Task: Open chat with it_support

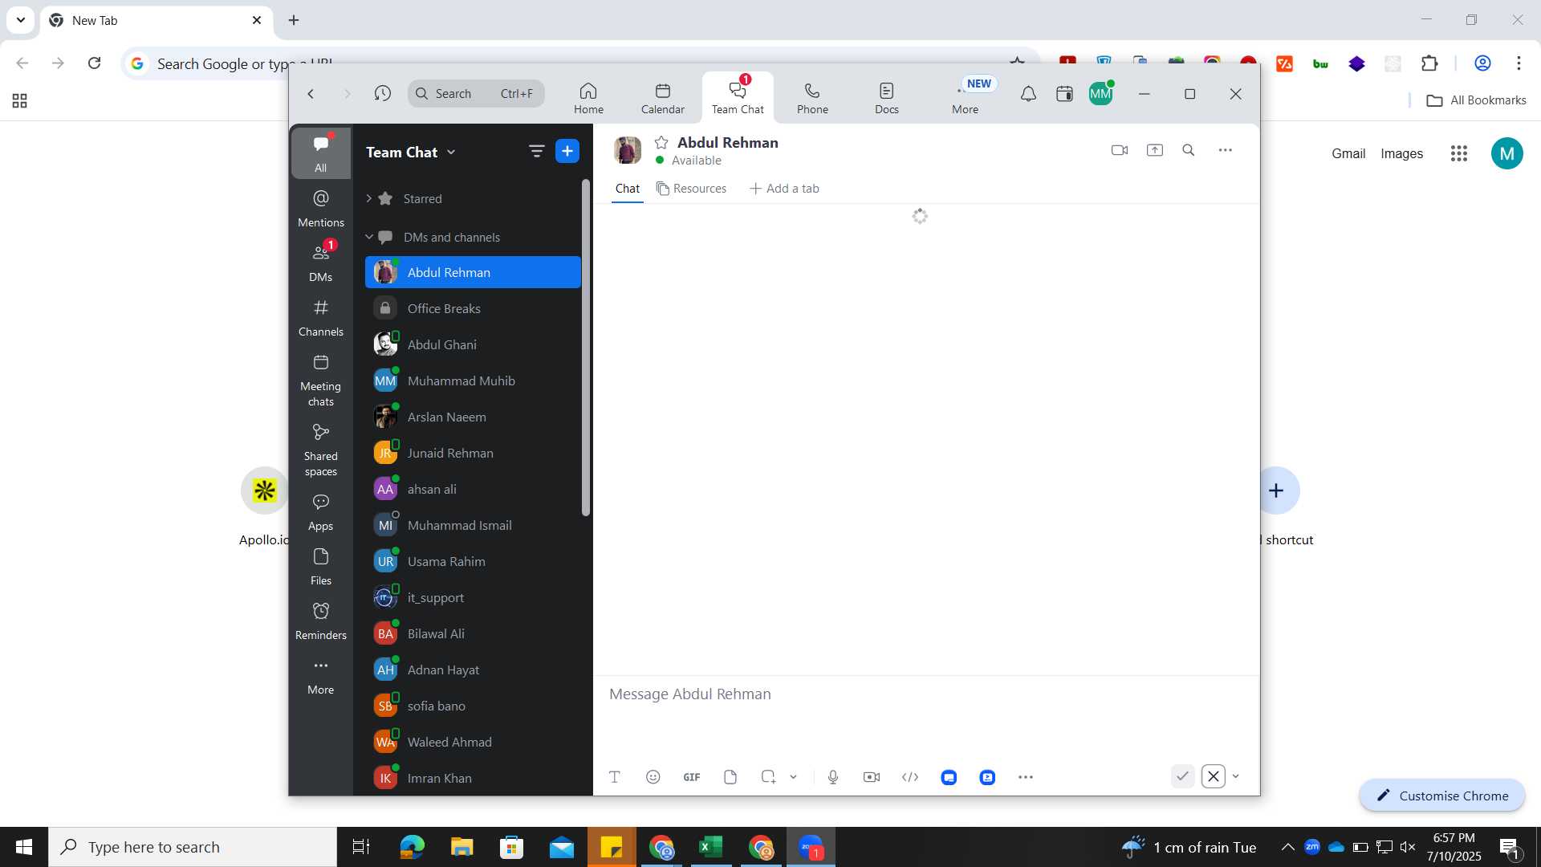Action: point(473,597)
